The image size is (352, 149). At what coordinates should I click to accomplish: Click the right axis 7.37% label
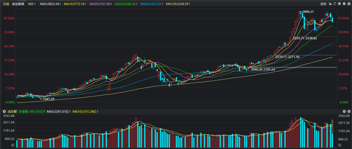click(x=343, y=88)
